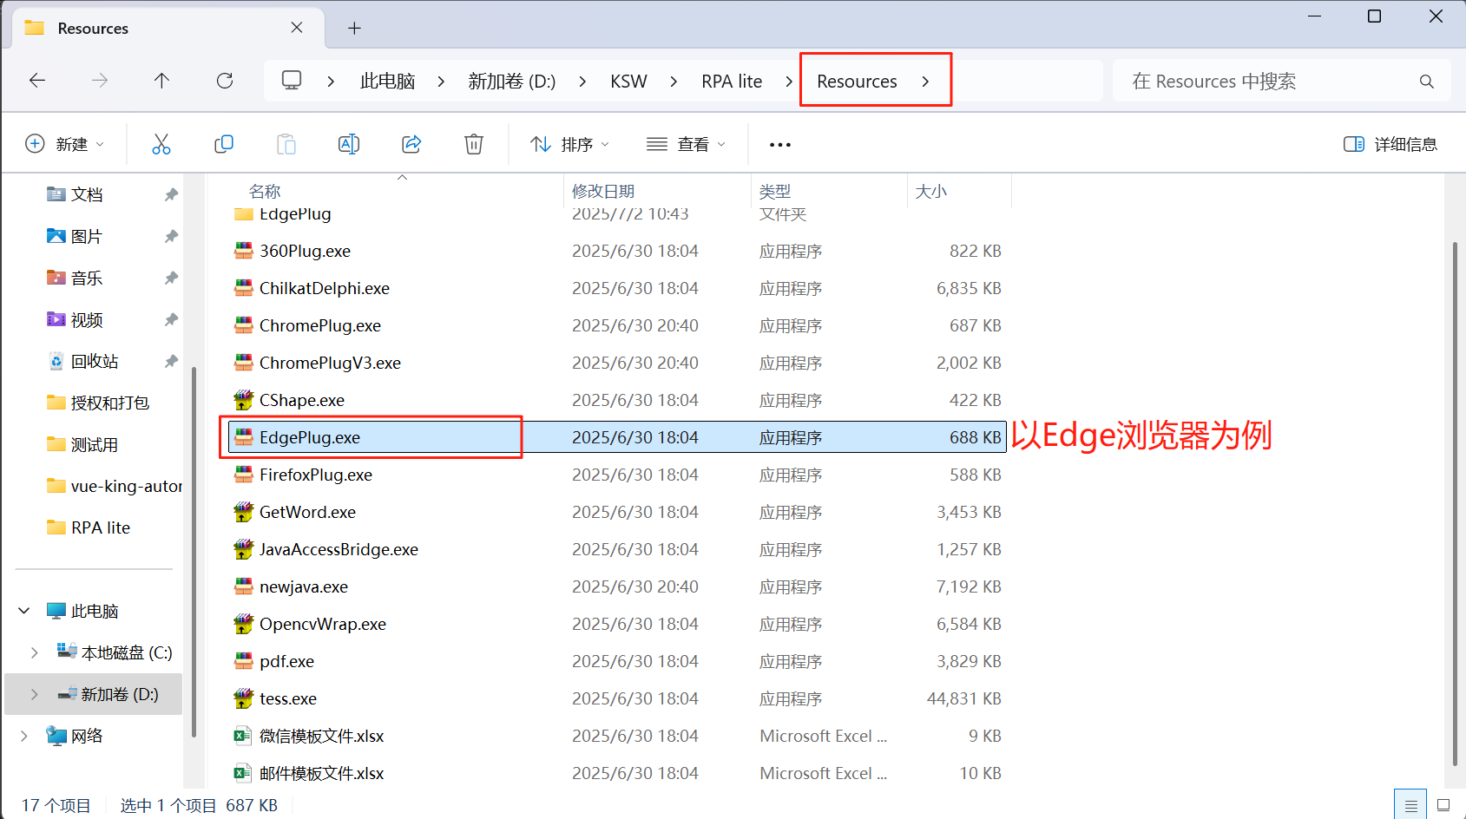1466x819 pixels.
Task: Go forward with the right arrow
Action: pyautogui.click(x=100, y=81)
